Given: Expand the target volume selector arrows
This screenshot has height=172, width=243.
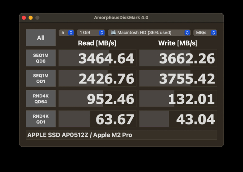Looking at the screenshot, I should tap(187, 32).
